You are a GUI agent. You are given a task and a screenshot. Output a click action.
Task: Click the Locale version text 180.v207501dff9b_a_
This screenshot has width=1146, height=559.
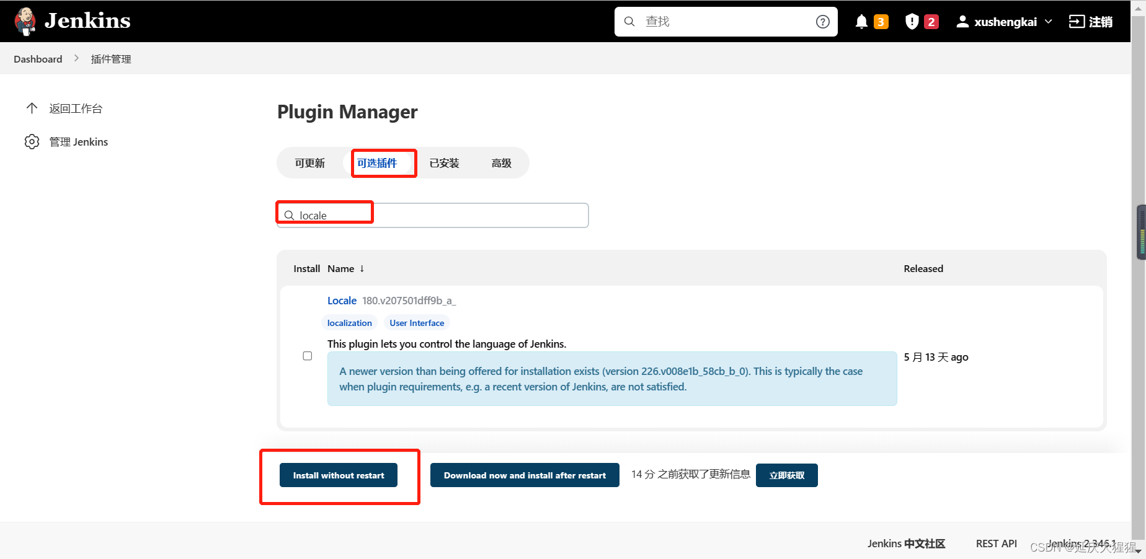click(409, 301)
